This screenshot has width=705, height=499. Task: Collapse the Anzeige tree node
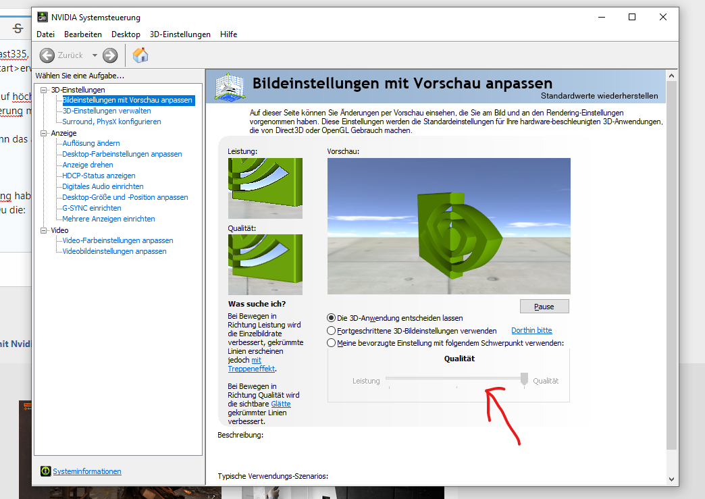coord(44,133)
